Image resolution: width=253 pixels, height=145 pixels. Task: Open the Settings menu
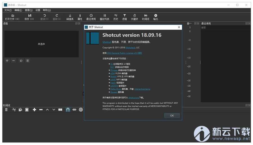(38, 10)
